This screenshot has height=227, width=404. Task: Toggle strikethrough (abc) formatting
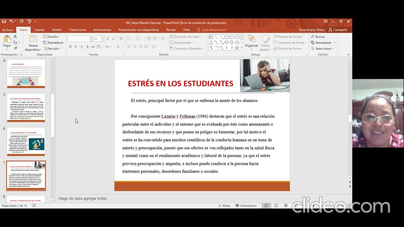[x=93, y=46]
